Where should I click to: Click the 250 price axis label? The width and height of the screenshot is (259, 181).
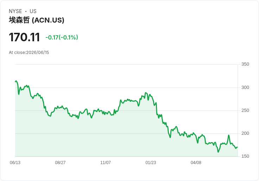pyautogui.click(x=245, y=110)
